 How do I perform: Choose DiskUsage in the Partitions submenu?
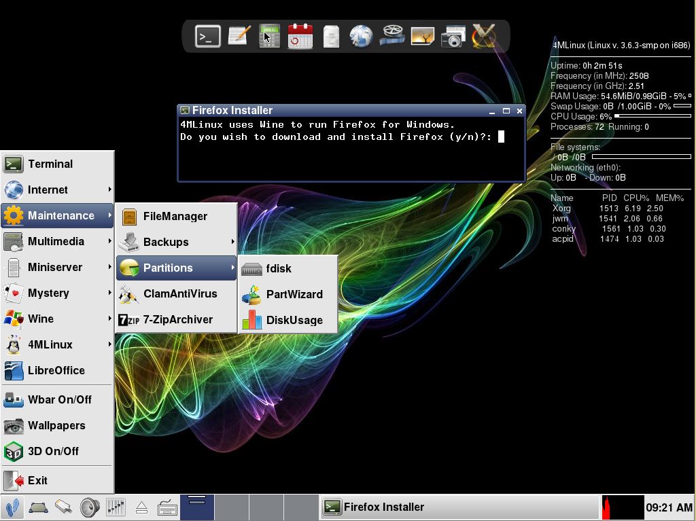tap(288, 320)
